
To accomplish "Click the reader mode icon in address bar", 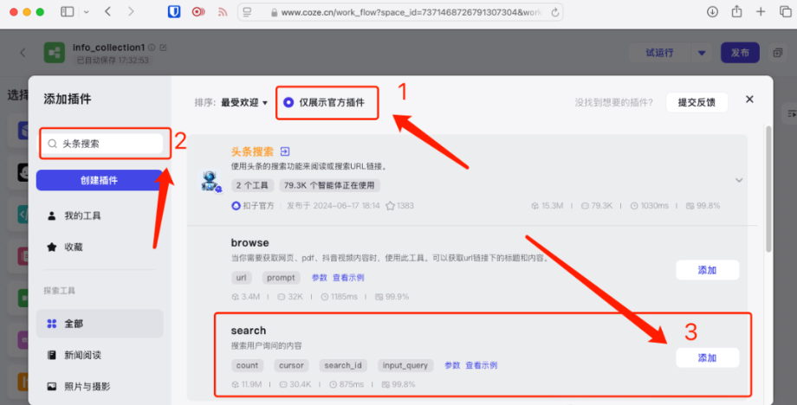I will pos(247,12).
